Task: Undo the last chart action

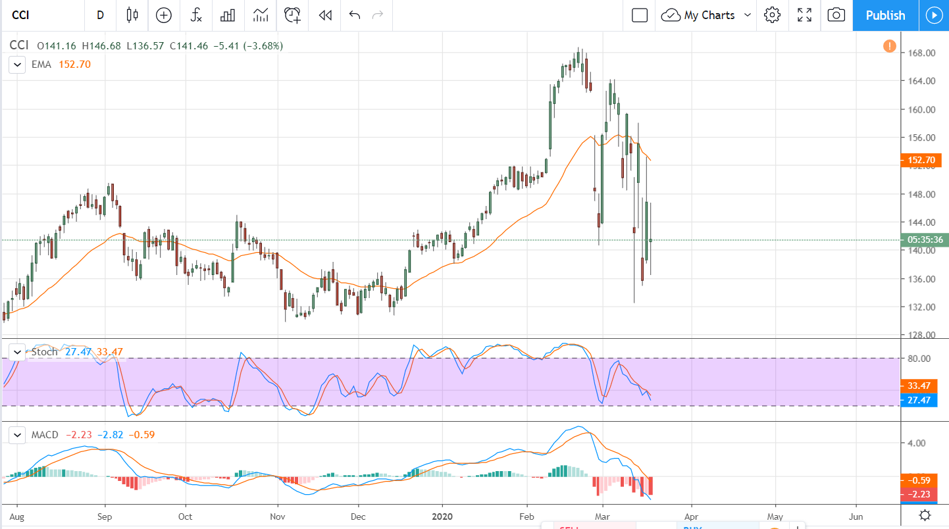Action: [355, 15]
